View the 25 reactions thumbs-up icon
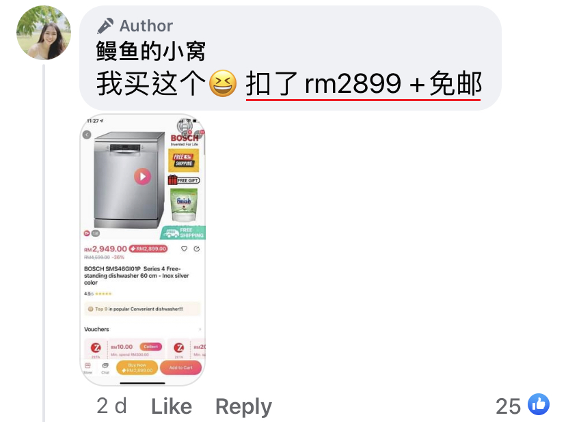This screenshot has height=422, width=566. tap(539, 404)
